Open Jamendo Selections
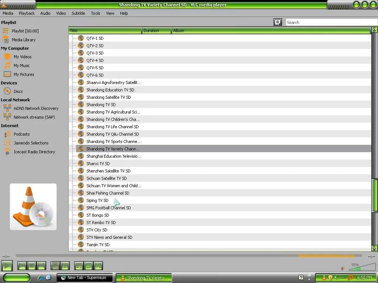 pyautogui.click(x=31, y=143)
